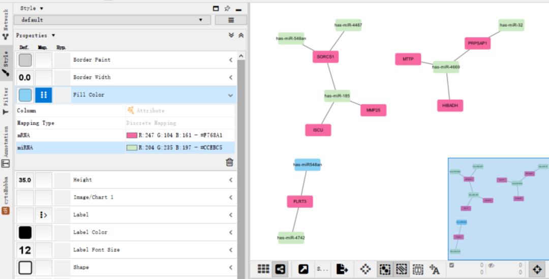Expand the Label property row
This screenshot has width=549, height=279.
pyautogui.click(x=231, y=215)
